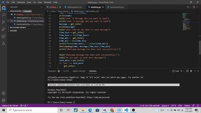Open notifications bell in status bar
201x113 pixels.
tap(198, 105)
